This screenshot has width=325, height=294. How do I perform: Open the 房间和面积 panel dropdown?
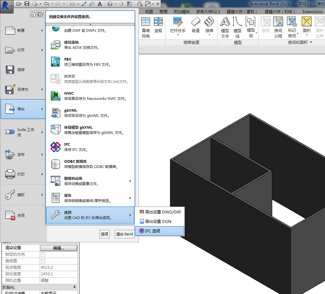(311, 42)
